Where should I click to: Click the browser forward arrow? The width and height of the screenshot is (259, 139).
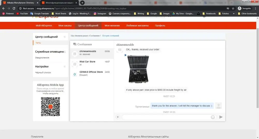(x=9, y=9)
